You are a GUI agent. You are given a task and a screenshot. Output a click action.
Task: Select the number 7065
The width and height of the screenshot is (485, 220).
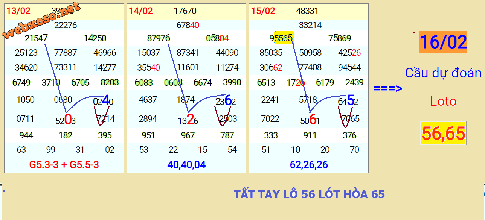point(351,119)
